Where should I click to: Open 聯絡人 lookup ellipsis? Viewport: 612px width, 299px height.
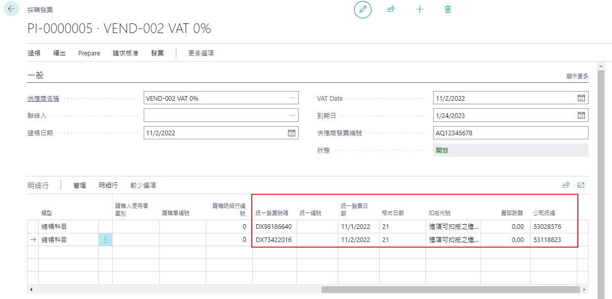(x=292, y=115)
